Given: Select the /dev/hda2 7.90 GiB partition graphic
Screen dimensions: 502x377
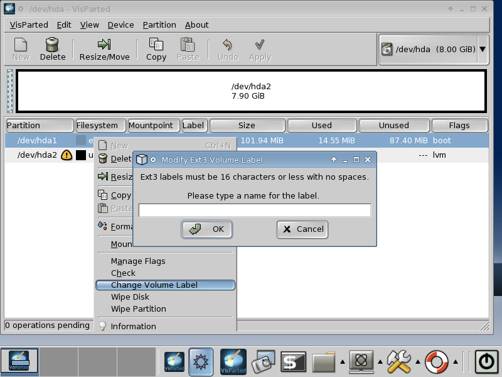Looking at the screenshot, I should (x=252, y=91).
